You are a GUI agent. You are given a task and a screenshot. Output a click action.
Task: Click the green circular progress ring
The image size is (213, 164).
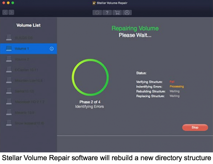90,77
